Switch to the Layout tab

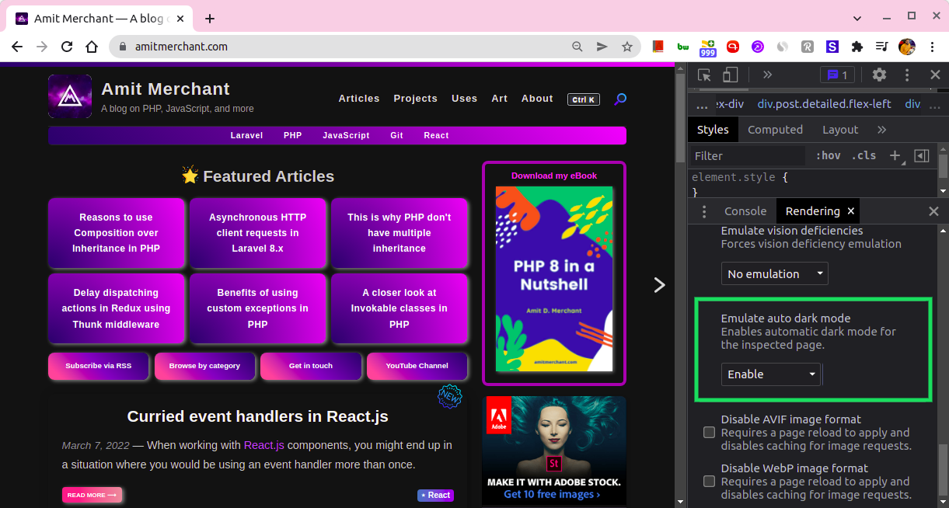[840, 130]
